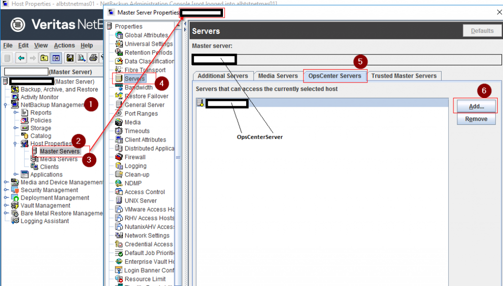Switch to the Trusted Master Servers tab
The width and height of the screenshot is (503, 286).
point(404,76)
